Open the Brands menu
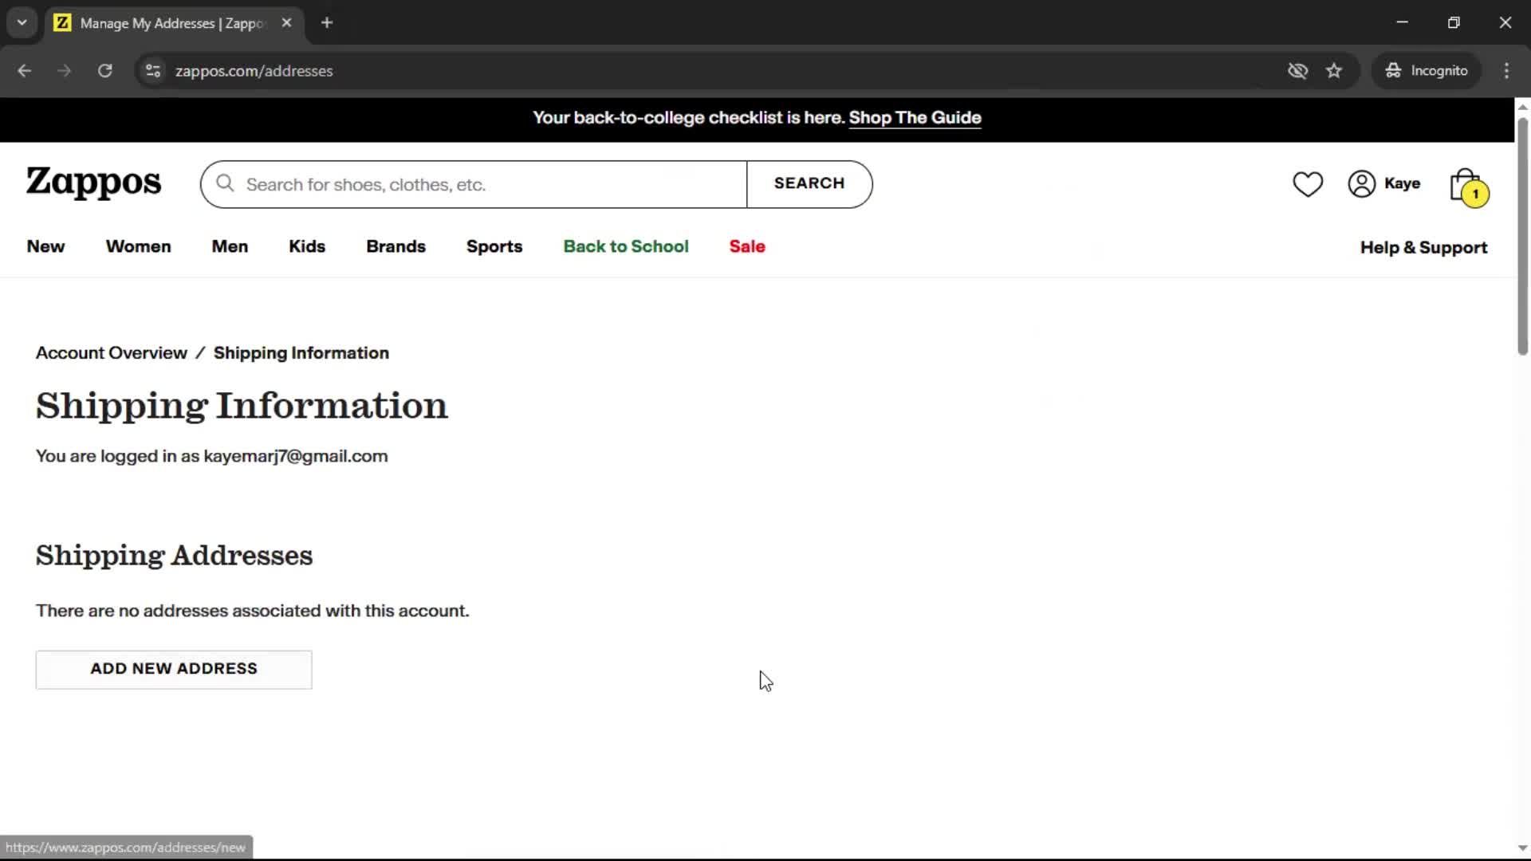1531x861 pixels. (396, 247)
